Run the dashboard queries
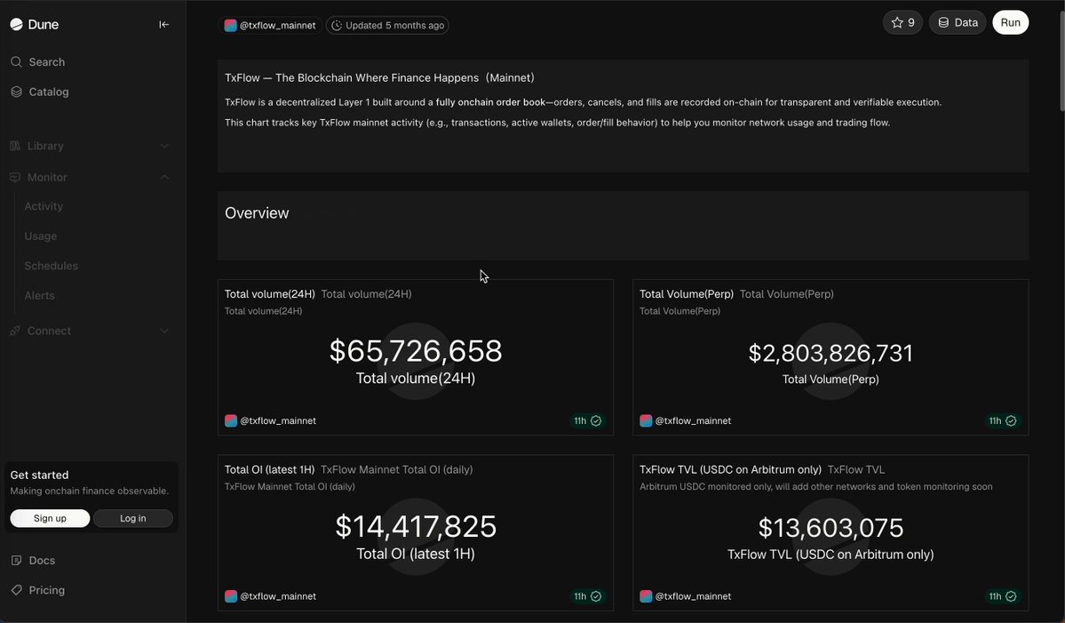This screenshot has height=623, width=1065. (1010, 22)
